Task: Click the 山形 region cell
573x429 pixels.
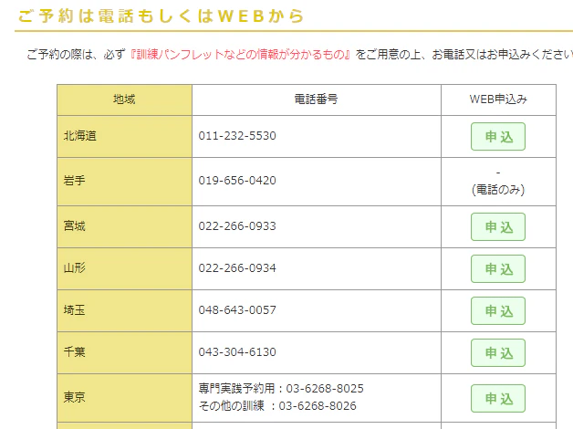Action: click(x=125, y=269)
